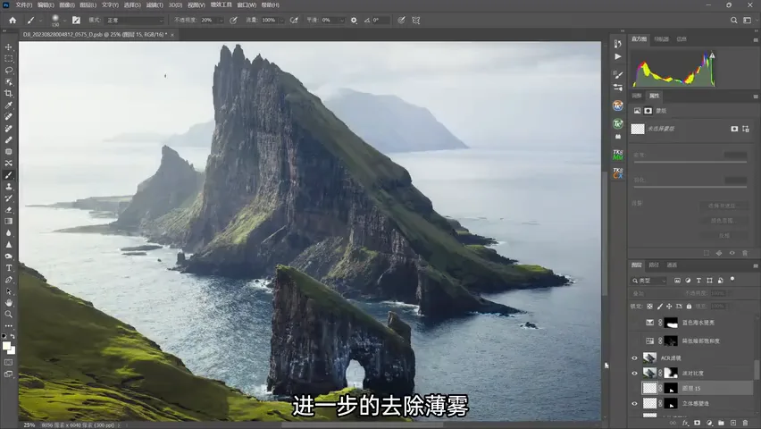Open the opacity 20% dropdown arrow
Image resolution: width=761 pixels, height=429 pixels.
tap(221, 21)
